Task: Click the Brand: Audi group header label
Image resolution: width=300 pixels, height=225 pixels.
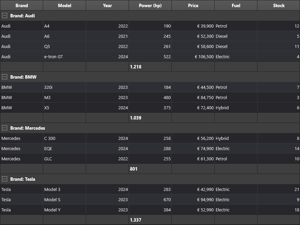Action: tap(22, 16)
